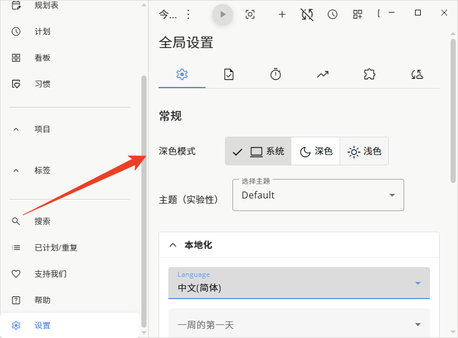Click the play button in top toolbar
The width and height of the screenshot is (458, 338).
(223, 14)
